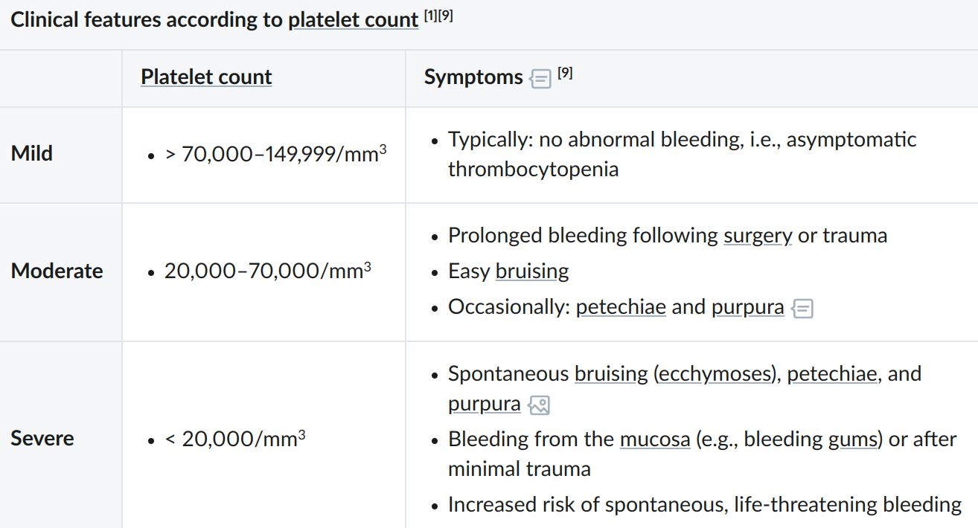
Task: Open the mucosa link
Action: click(x=655, y=439)
